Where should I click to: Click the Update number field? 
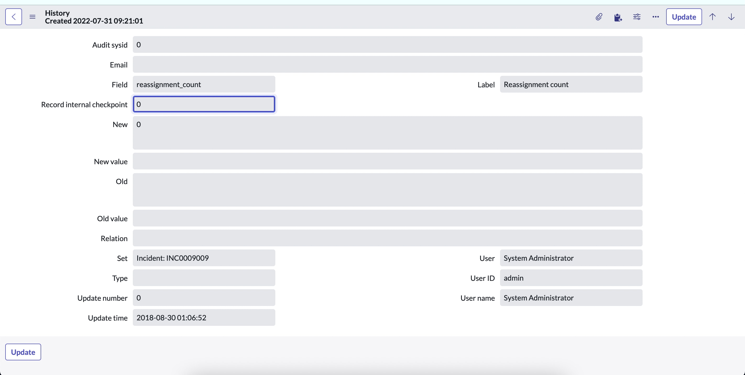pos(204,298)
